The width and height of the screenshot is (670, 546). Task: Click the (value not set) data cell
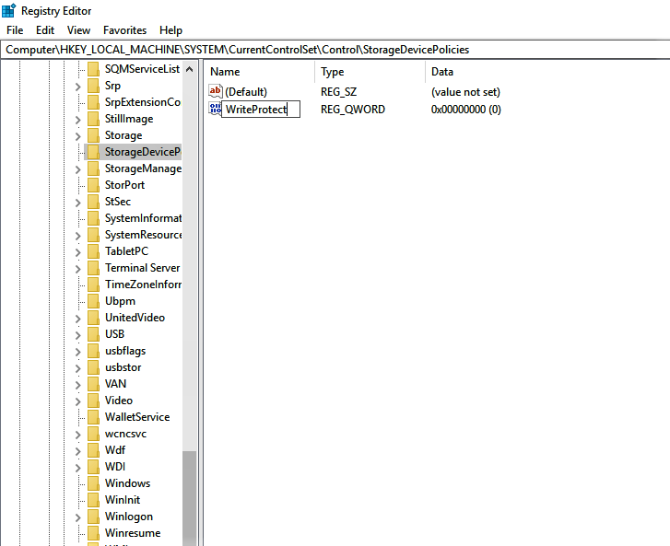coord(465,92)
